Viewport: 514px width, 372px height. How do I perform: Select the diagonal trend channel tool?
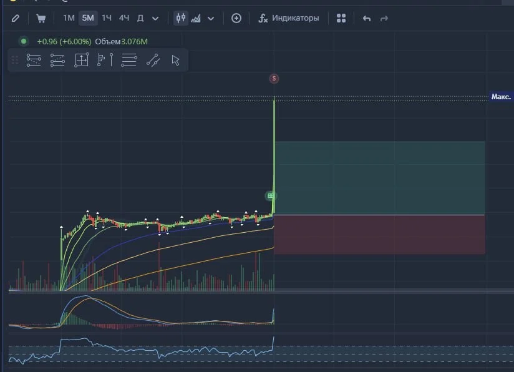pyautogui.click(x=153, y=61)
